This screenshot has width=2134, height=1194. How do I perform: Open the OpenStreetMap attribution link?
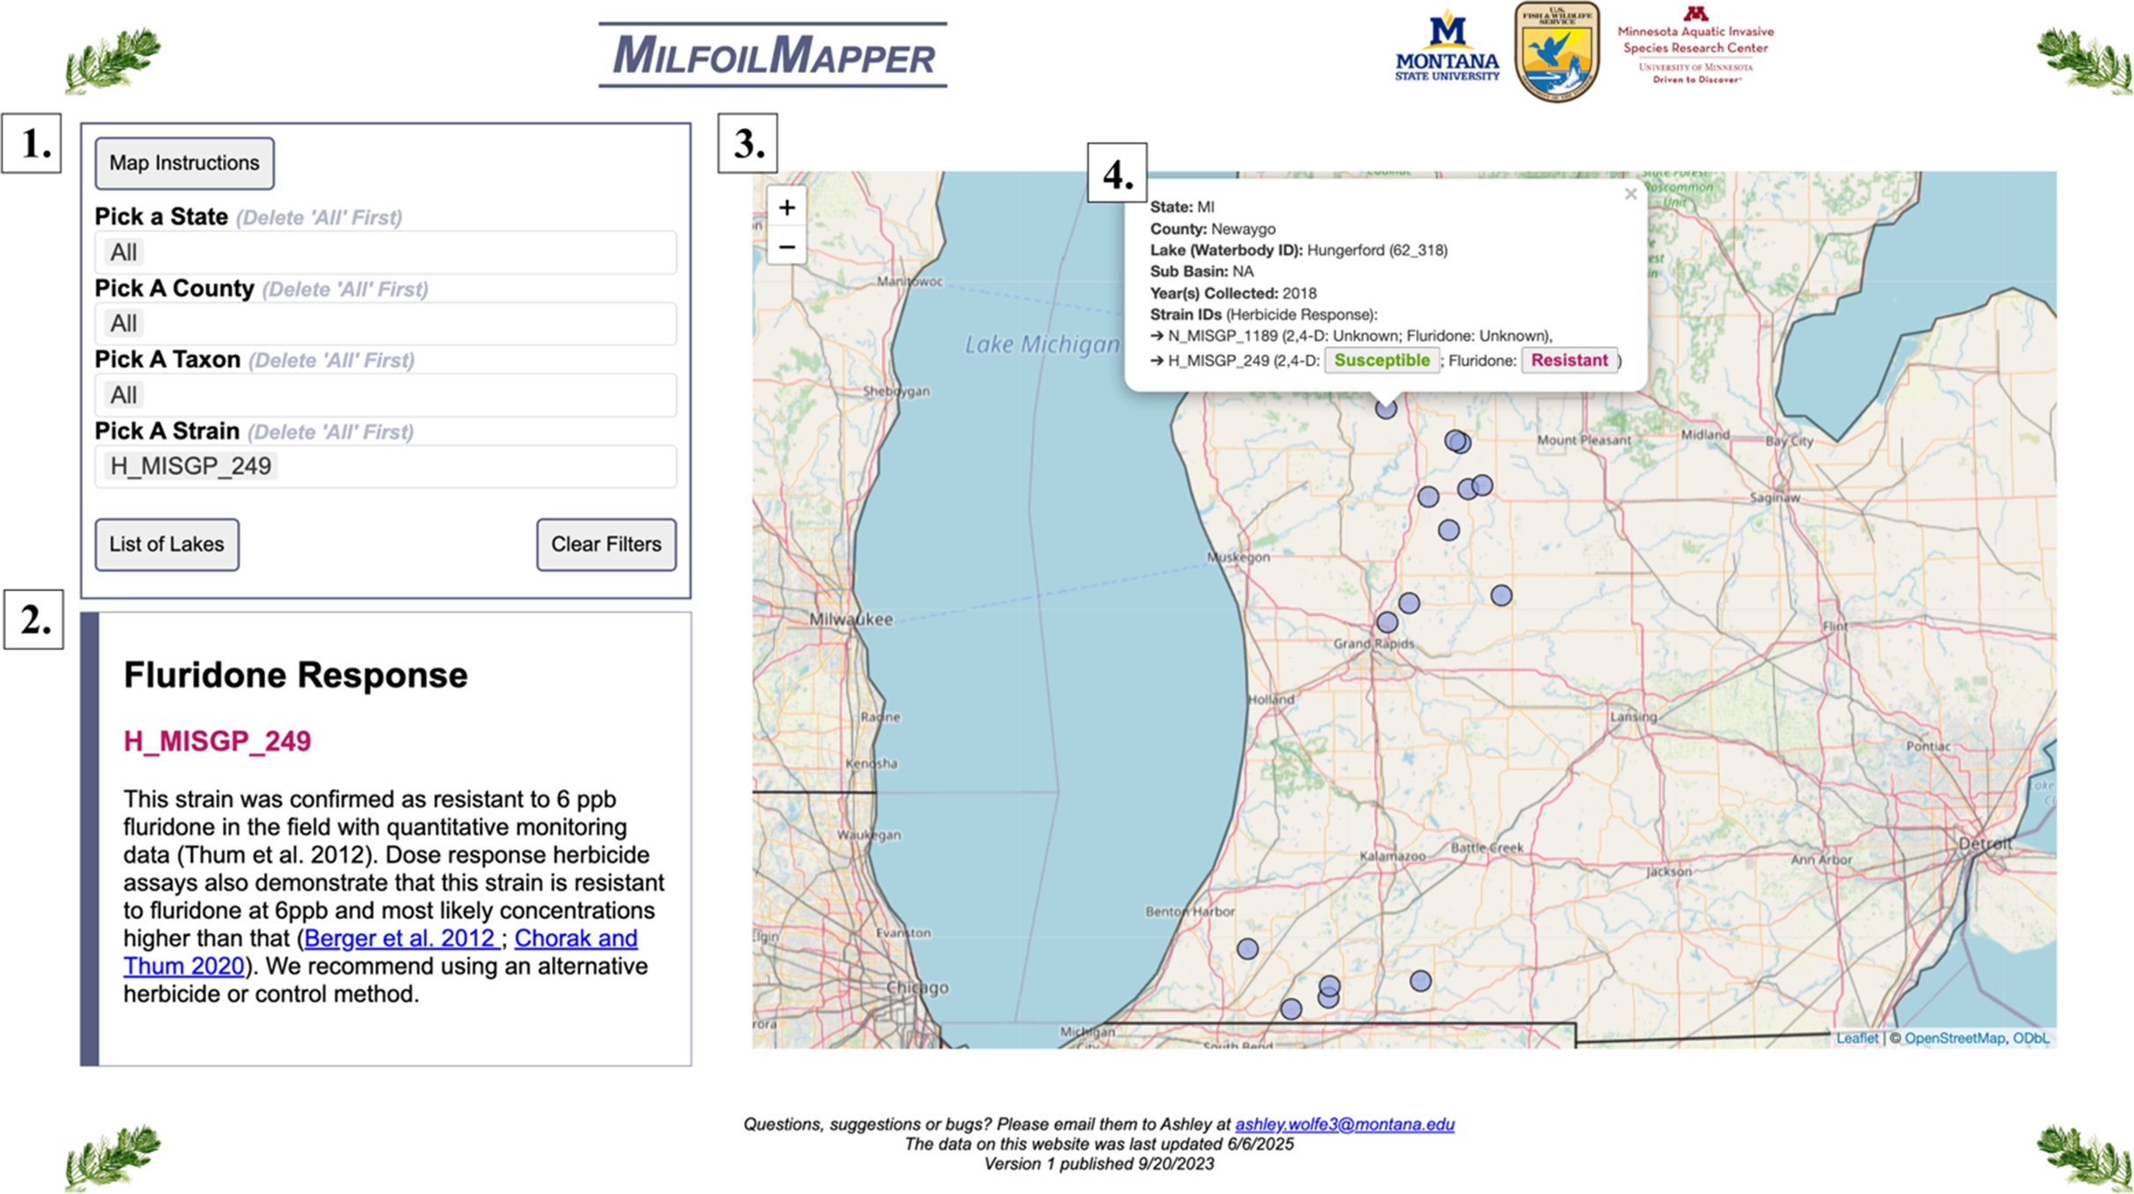pos(1953,1038)
